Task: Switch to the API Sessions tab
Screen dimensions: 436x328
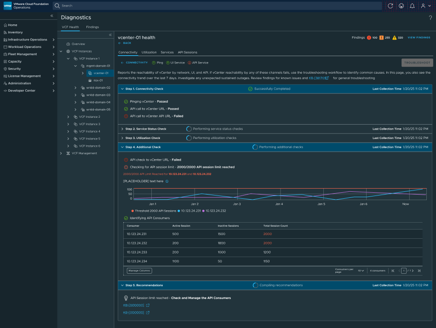Action: pos(187,52)
